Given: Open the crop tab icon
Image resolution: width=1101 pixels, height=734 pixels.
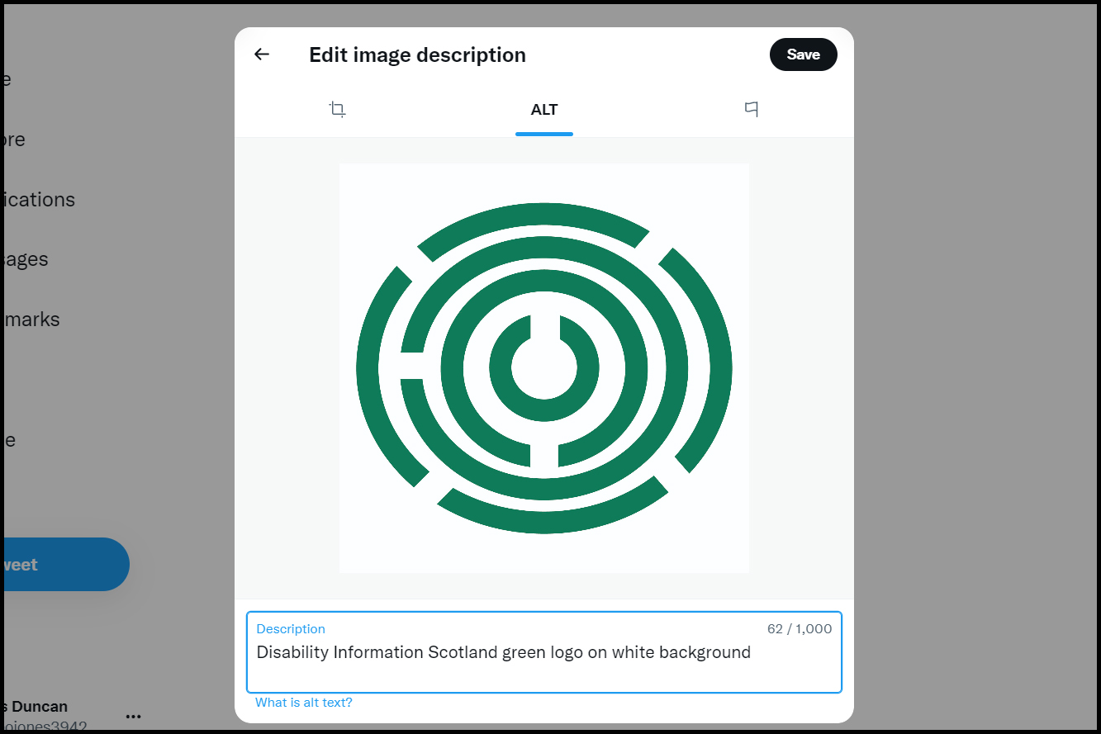Looking at the screenshot, I should (x=337, y=109).
